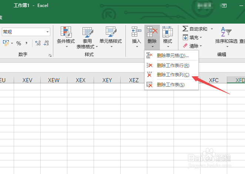The width and height of the screenshot is (245, 174).
Task: Decrease decimal places
Action: click(x=46, y=43)
